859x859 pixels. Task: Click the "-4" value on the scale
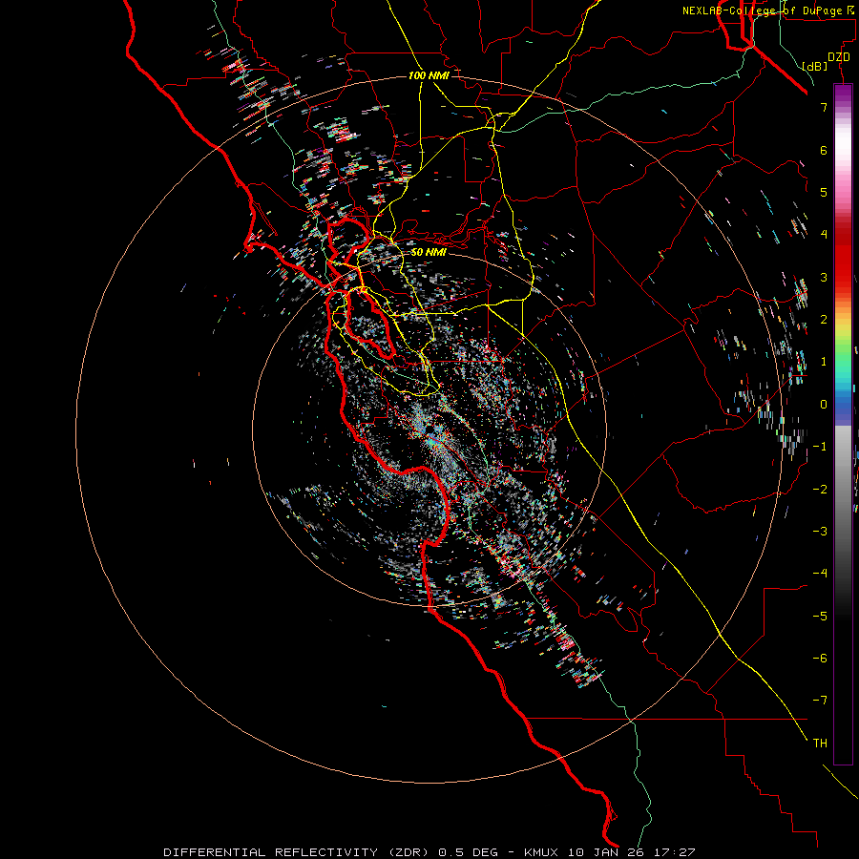(x=820, y=574)
